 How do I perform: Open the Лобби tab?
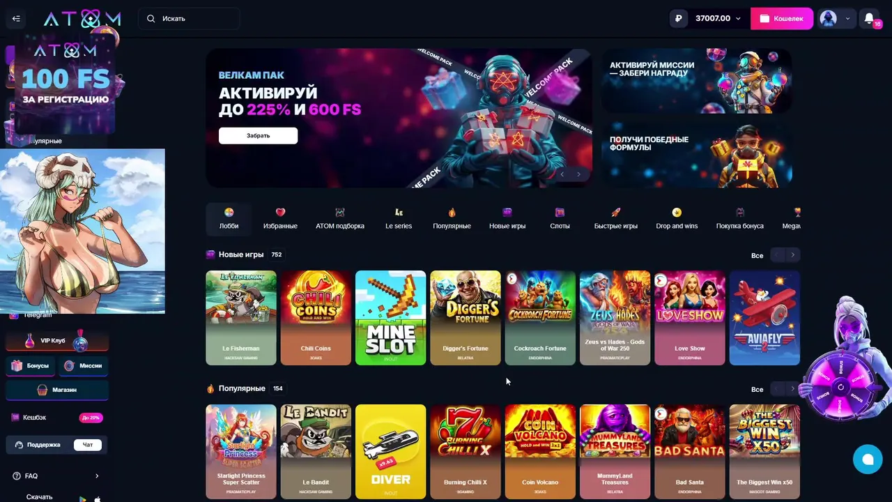coord(229,219)
